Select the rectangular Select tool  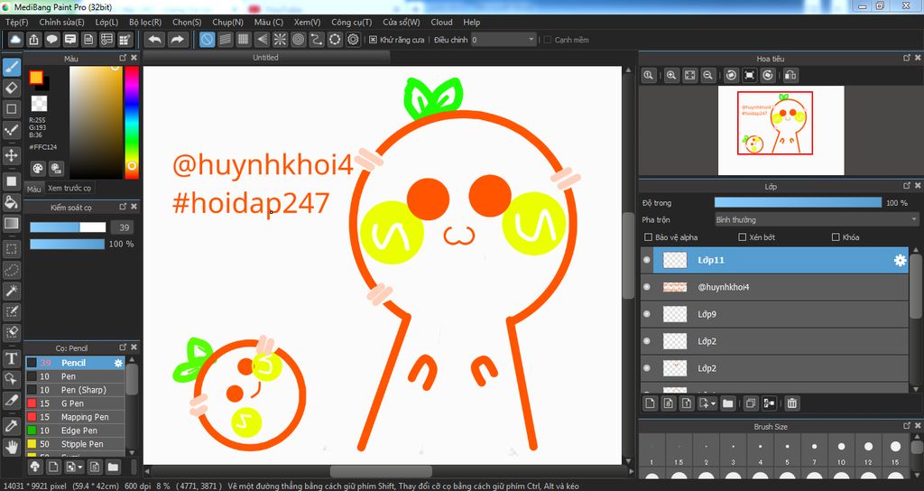[11, 249]
